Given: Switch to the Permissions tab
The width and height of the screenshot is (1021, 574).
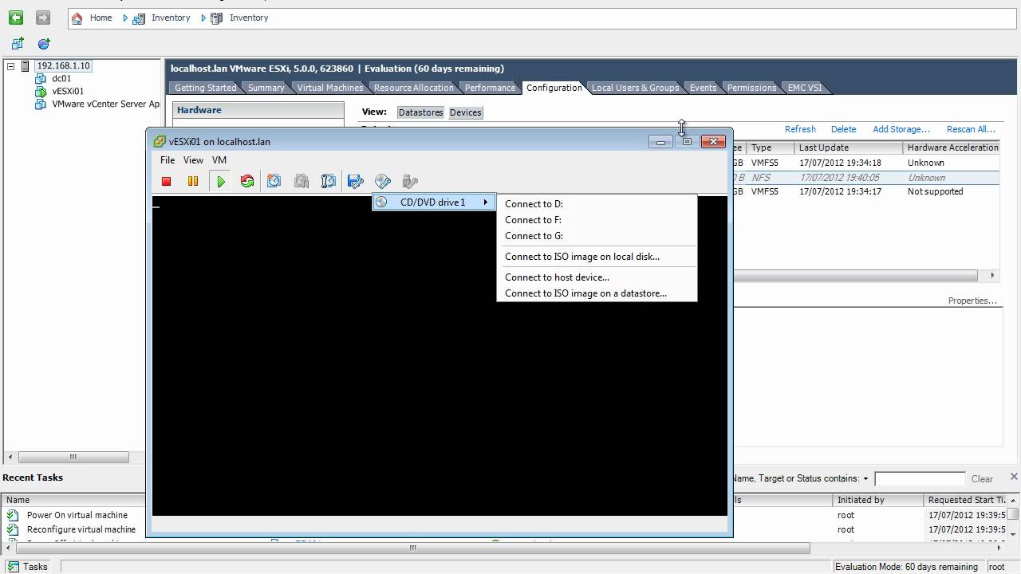Looking at the screenshot, I should coord(751,88).
